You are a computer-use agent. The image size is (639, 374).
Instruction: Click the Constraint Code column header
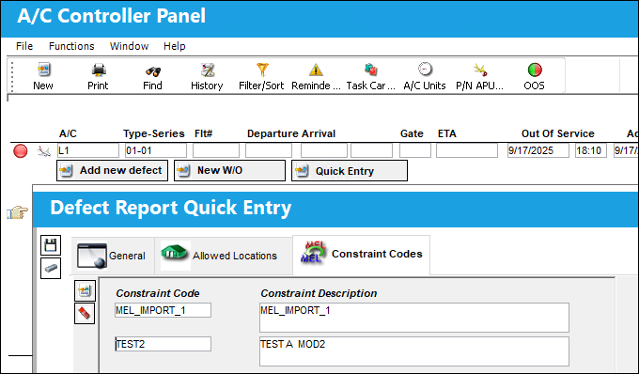click(x=158, y=293)
